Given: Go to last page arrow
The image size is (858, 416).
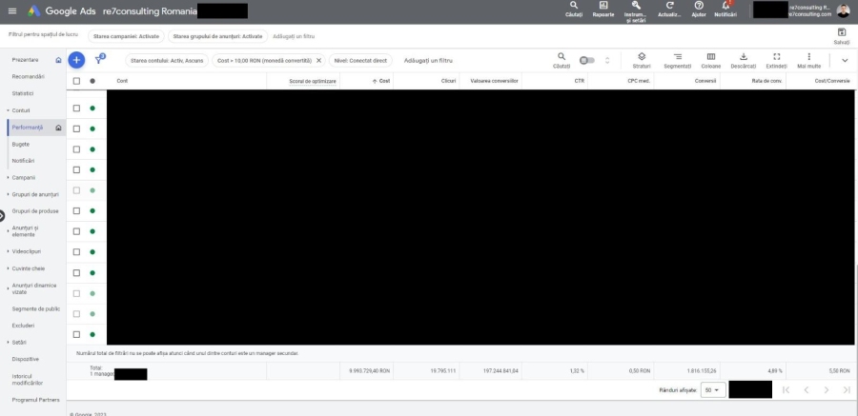Looking at the screenshot, I should 847,389.
